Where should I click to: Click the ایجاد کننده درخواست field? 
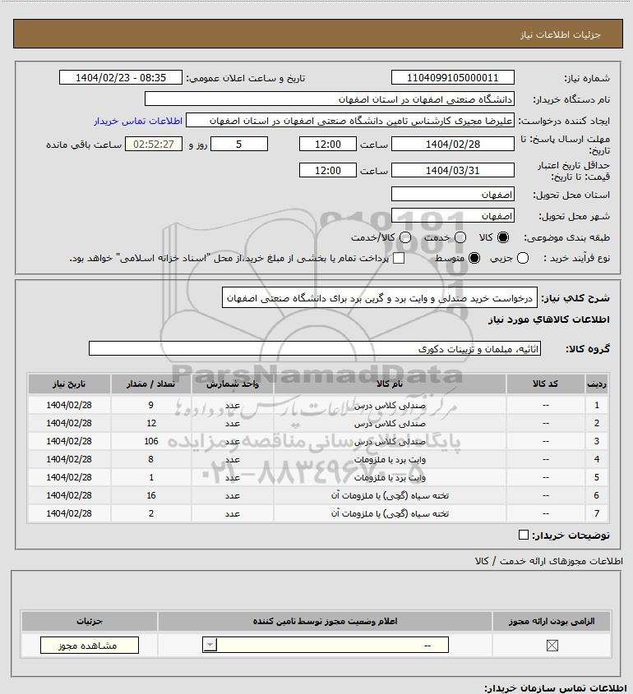(x=350, y=121)
